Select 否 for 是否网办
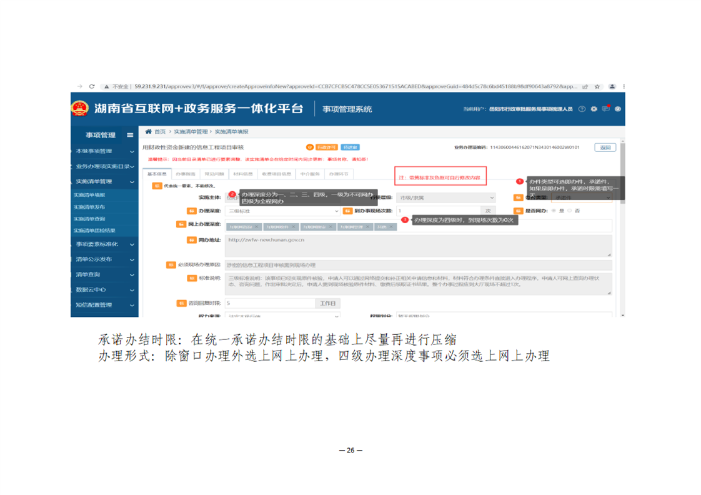701x495 pixels. [569, 211]
